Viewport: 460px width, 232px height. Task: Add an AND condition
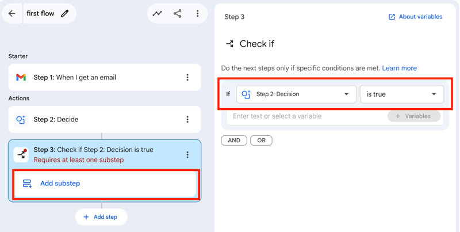[x=234, y=140]
